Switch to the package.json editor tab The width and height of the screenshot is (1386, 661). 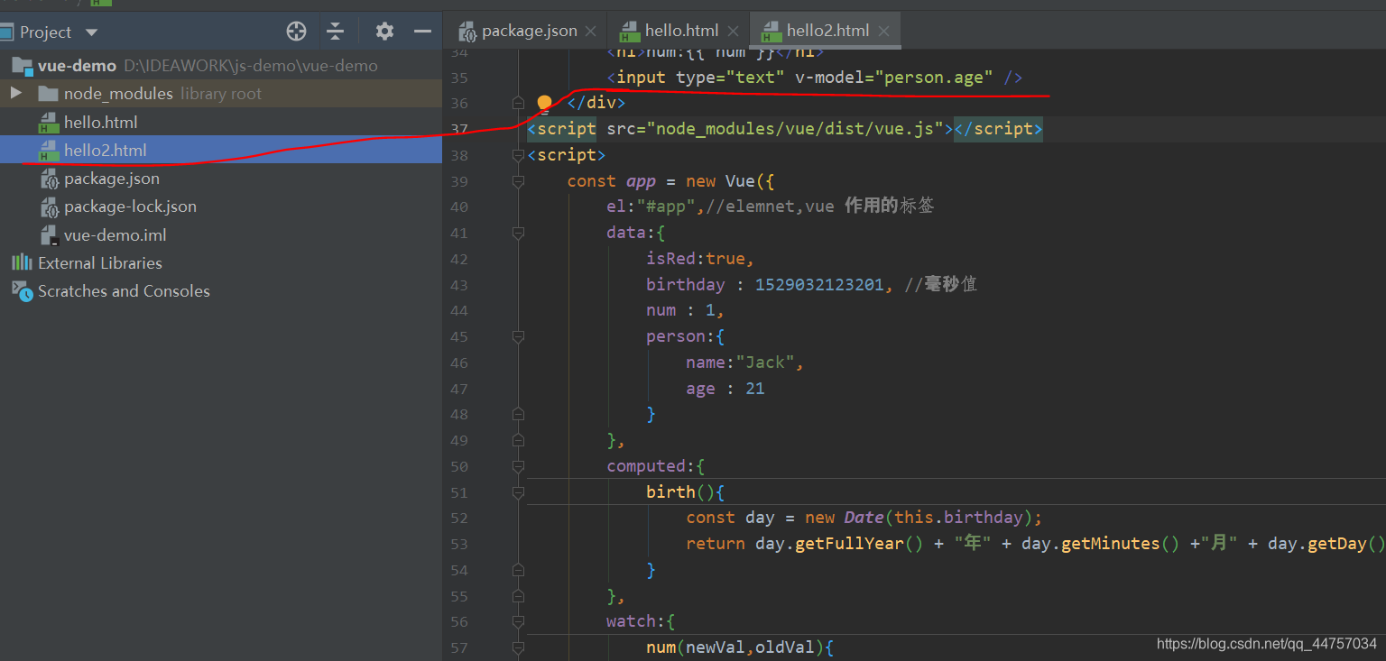point(527,31)
